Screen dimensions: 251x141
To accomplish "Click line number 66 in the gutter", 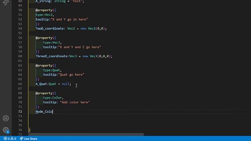I will point(20,84).
